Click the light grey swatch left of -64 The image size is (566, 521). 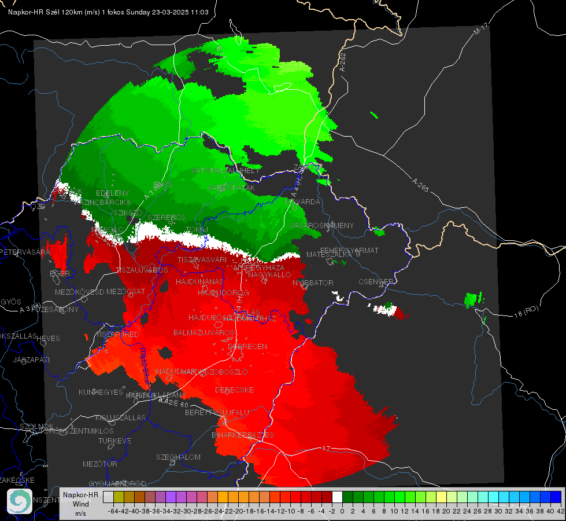pos(108,497)
